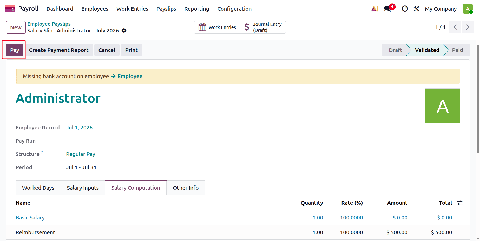Select the Validated status stage

click(427, 50)
